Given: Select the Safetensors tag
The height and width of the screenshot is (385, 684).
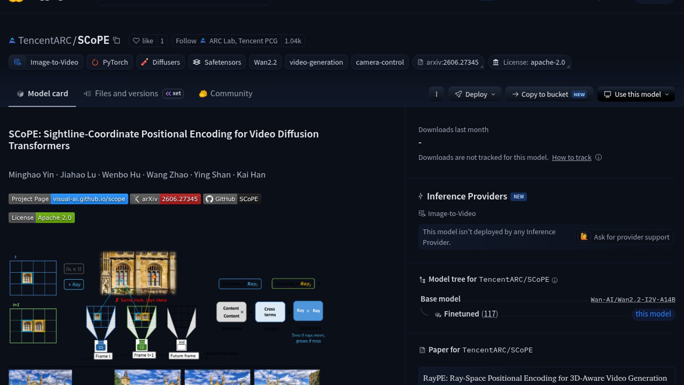Looking at the screenshot, I should coord(217,62).
